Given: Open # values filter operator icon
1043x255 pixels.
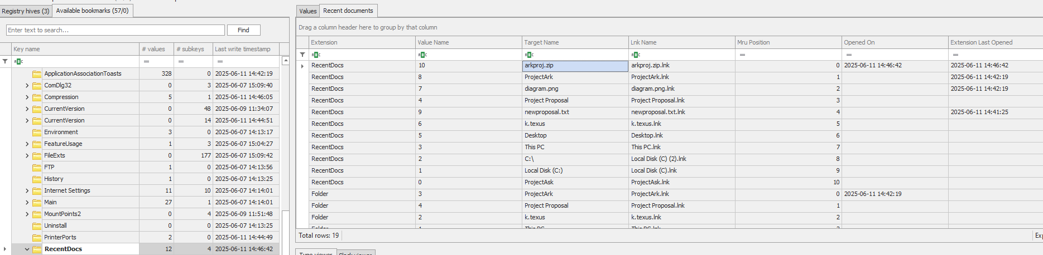Looking at the screenshot, I should coord(146,61).
